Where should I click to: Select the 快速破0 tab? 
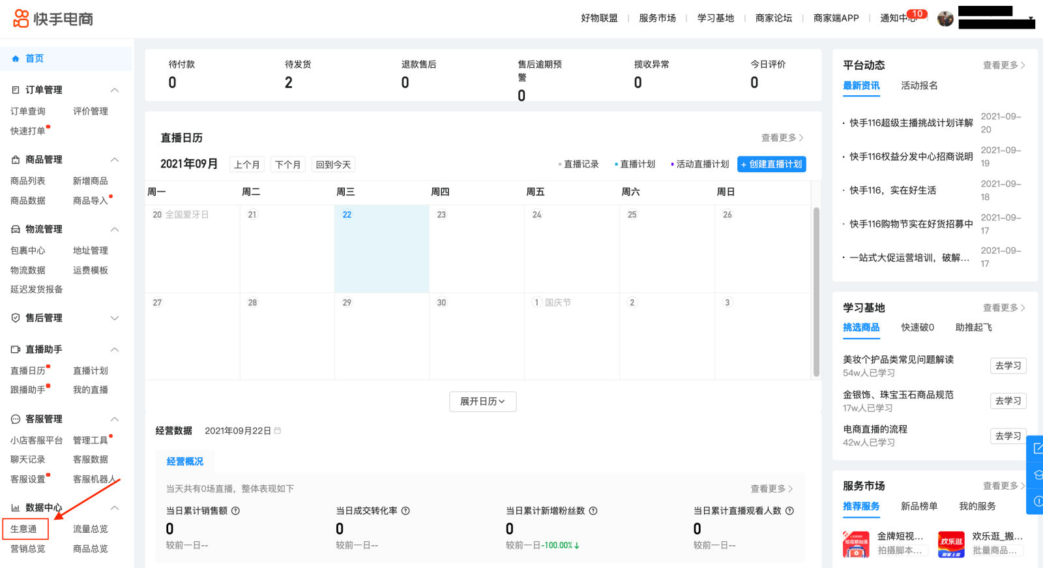point(917,327)
